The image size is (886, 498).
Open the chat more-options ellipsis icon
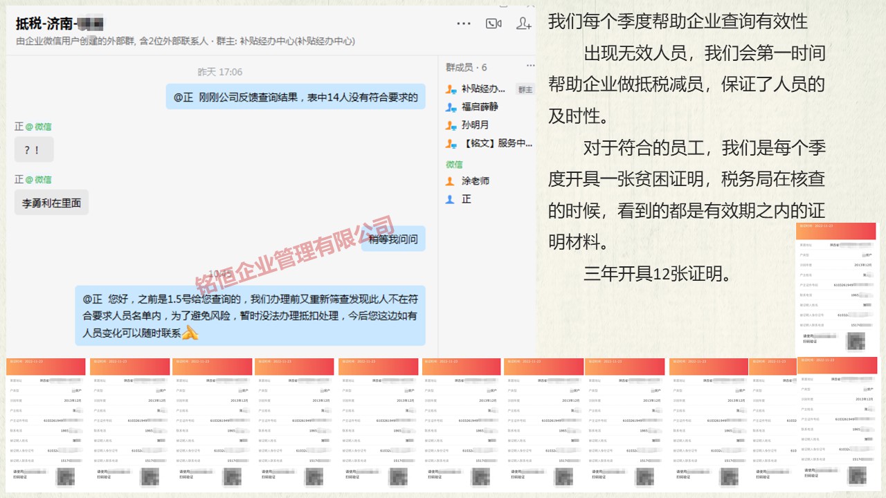coord(464,24)
